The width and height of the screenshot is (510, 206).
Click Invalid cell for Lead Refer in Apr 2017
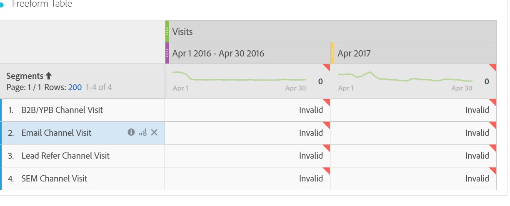pos(413,156)
